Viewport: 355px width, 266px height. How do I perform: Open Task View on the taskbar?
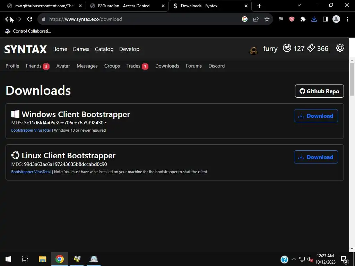[x=25, y=259]
